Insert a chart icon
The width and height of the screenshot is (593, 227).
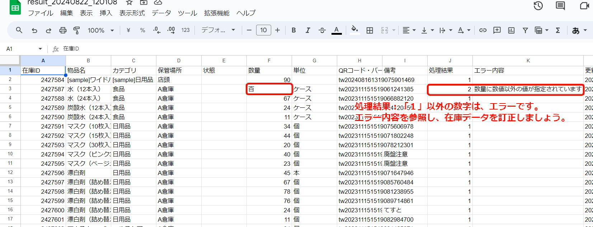point(511,30)
